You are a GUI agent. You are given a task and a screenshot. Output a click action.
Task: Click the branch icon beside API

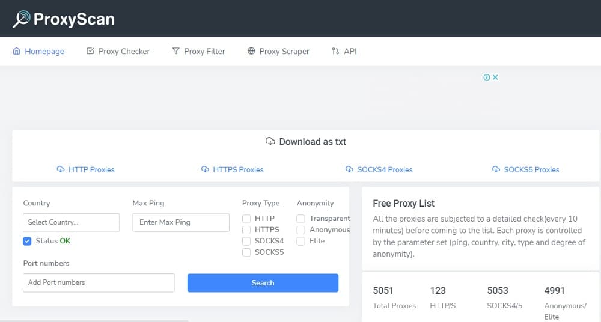click(335, 51)
